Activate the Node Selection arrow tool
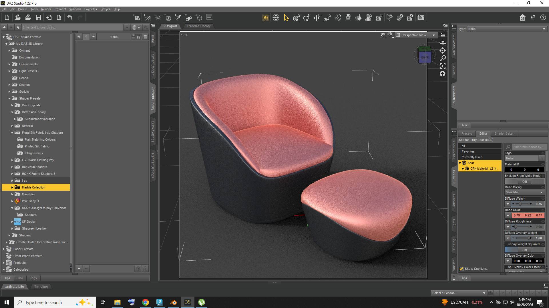This screenshot has height=308, width=549. tap(286, 18)
